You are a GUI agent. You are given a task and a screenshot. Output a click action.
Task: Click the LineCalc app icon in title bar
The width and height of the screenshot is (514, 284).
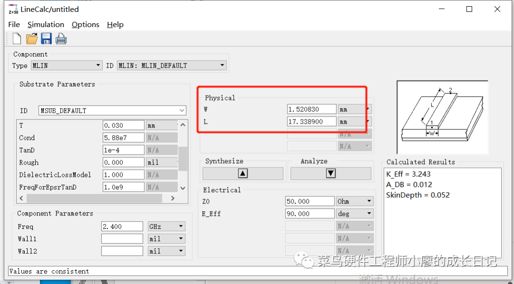tap(13, 9)
